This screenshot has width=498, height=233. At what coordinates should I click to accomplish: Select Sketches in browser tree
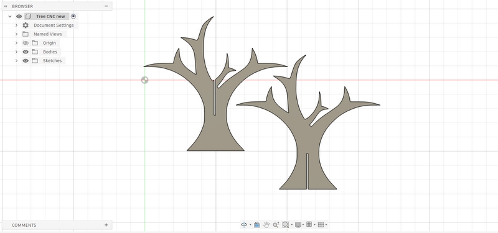(52, 61)
